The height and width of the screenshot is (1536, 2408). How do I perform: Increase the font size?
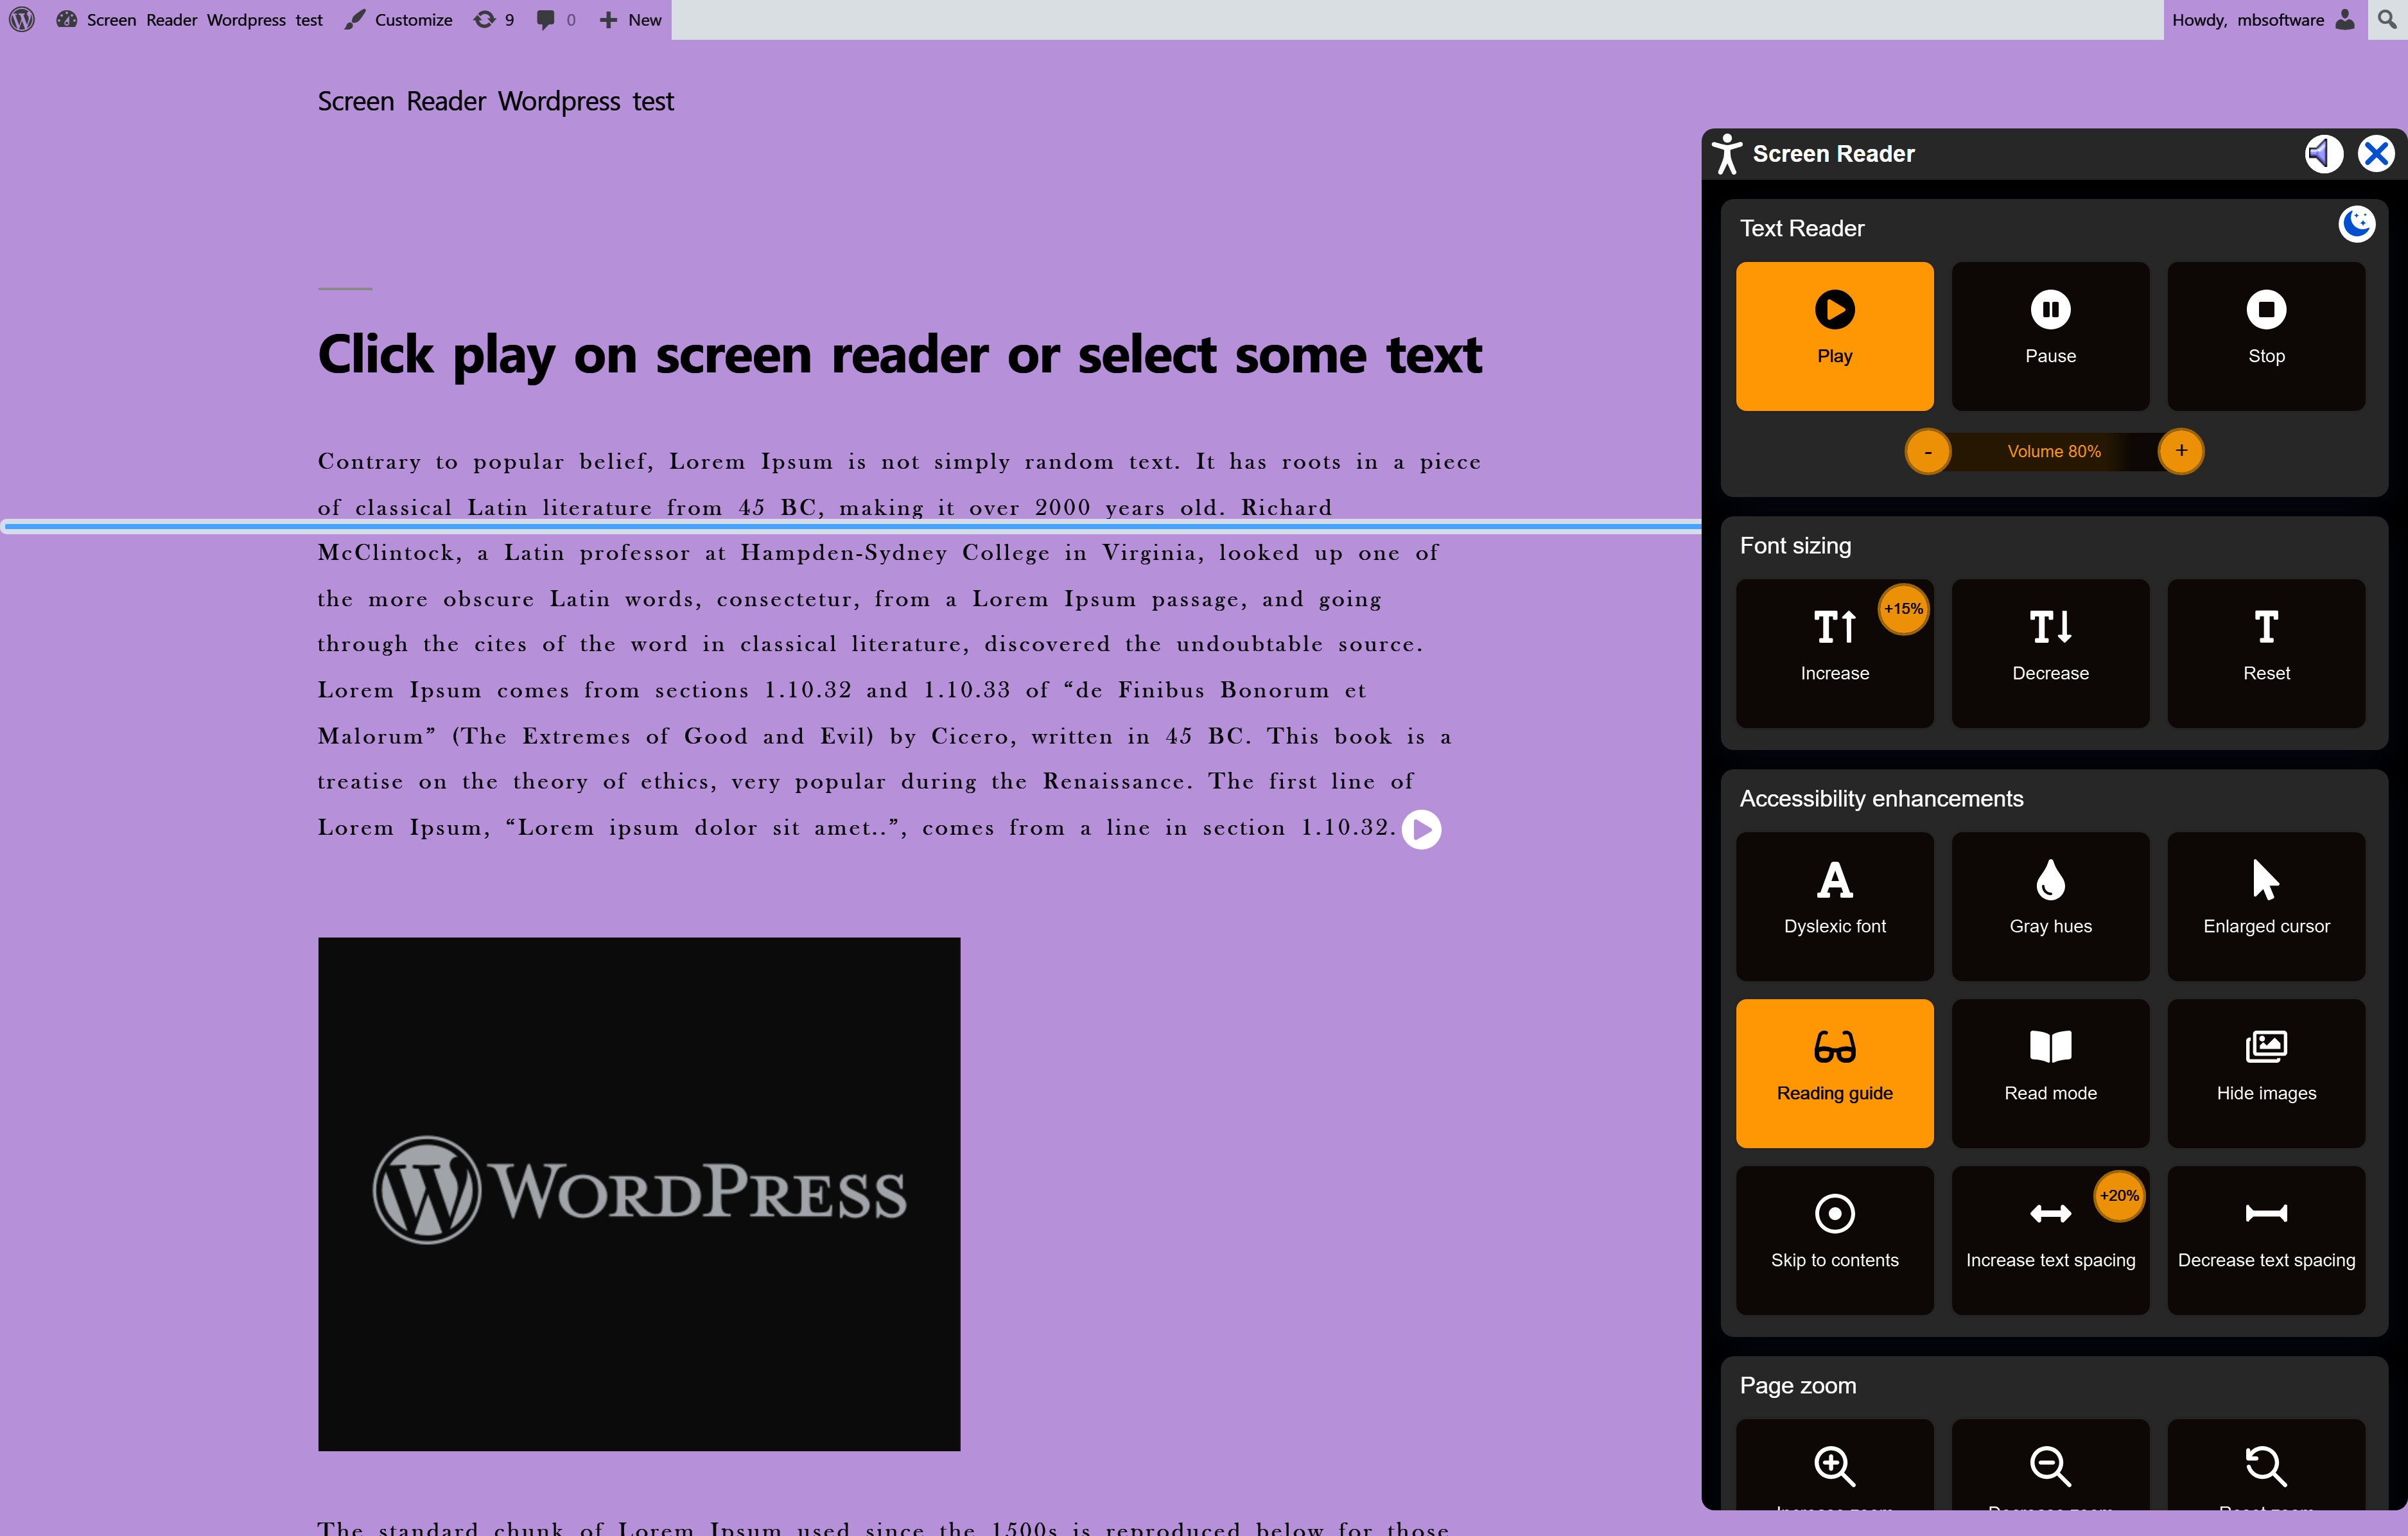[x=1834, y=653]
